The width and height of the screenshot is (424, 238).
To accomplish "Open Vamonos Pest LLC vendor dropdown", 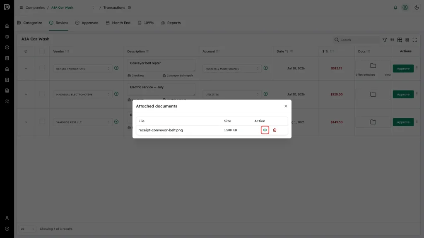I will pos(82,122).
